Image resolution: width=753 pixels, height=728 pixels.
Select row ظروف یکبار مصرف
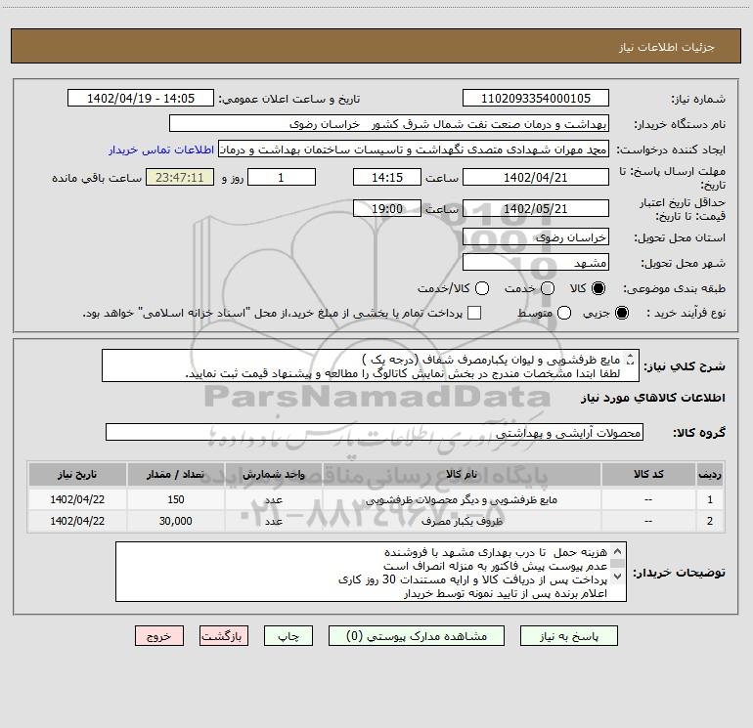pyautogui.click(x=376, y=521)
